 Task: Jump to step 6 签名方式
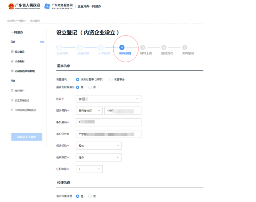click(x=164, y=47)
